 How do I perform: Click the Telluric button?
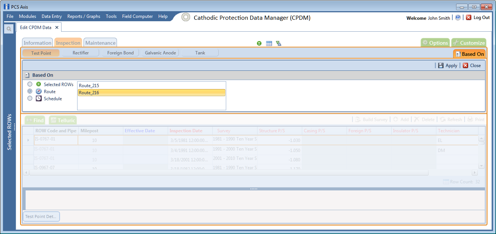(63, 120)
